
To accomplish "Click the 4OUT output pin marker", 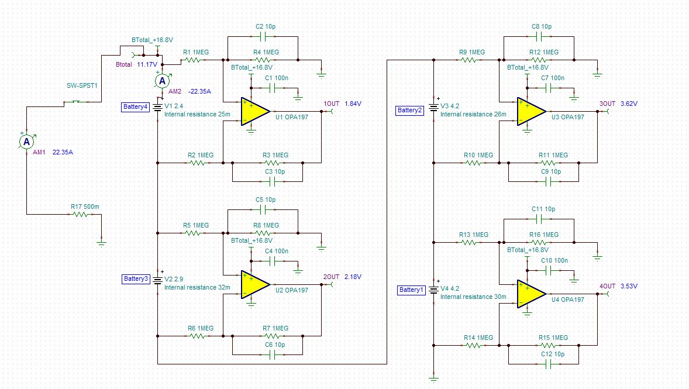I will [x=607, y=294].
